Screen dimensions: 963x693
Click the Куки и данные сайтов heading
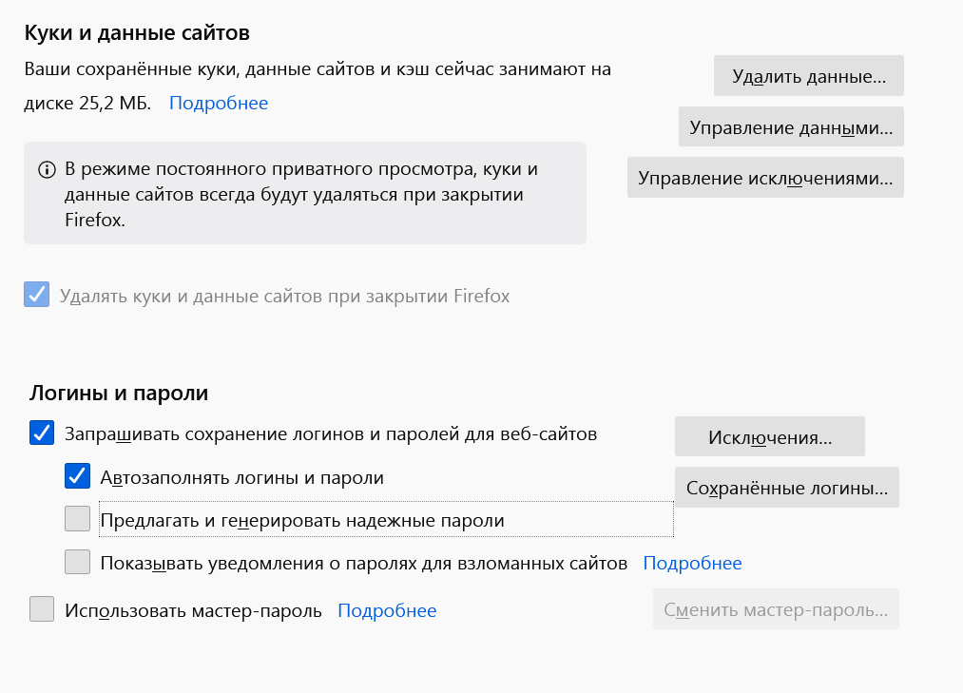click(x=137, y=32)
